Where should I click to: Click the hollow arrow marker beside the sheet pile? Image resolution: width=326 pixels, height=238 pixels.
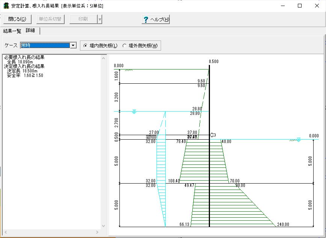213,135
